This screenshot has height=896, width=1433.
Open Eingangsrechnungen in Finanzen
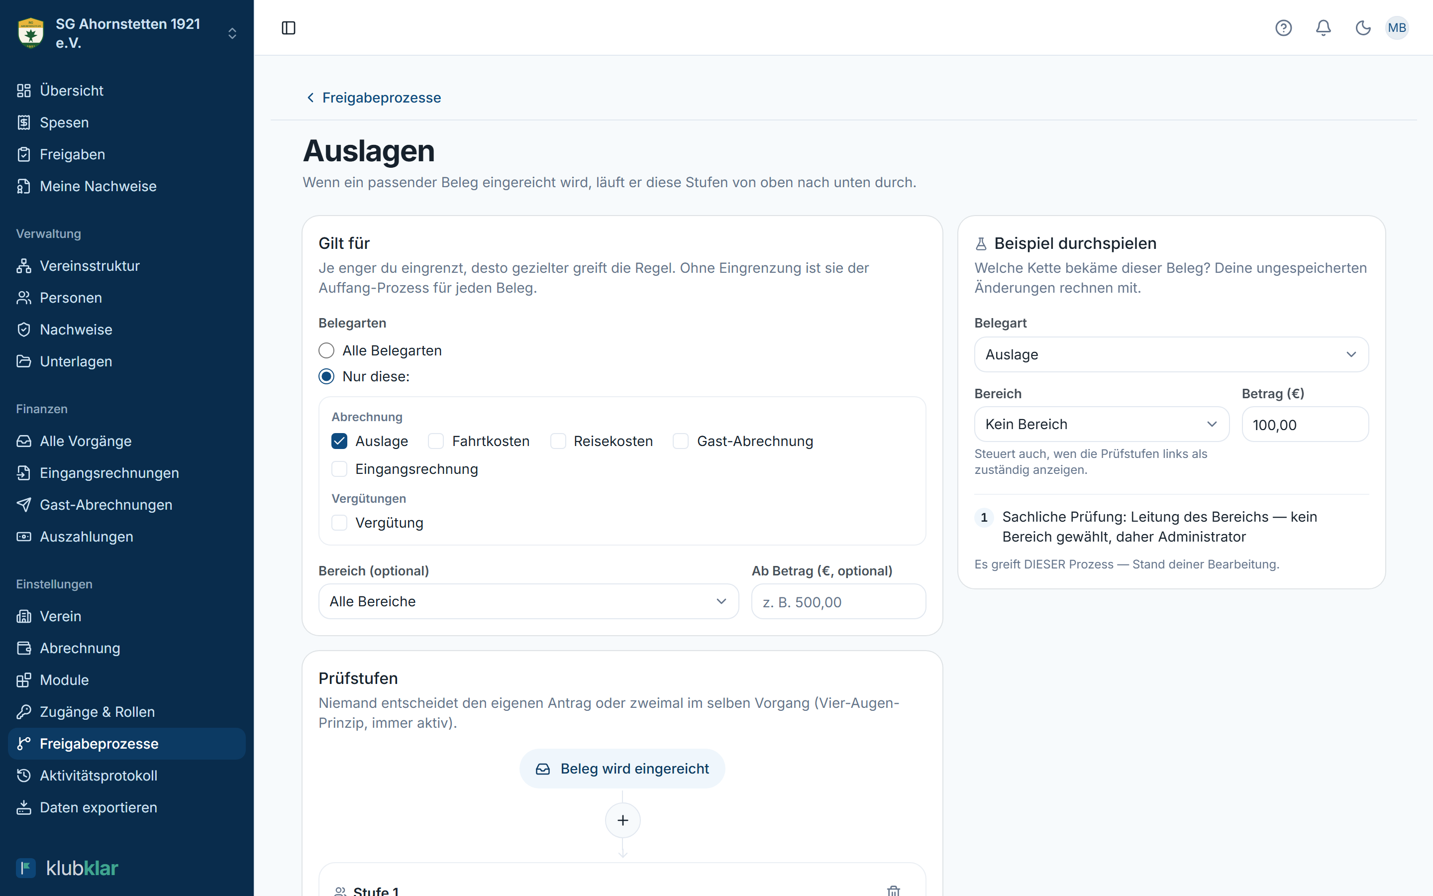(127, 473)
